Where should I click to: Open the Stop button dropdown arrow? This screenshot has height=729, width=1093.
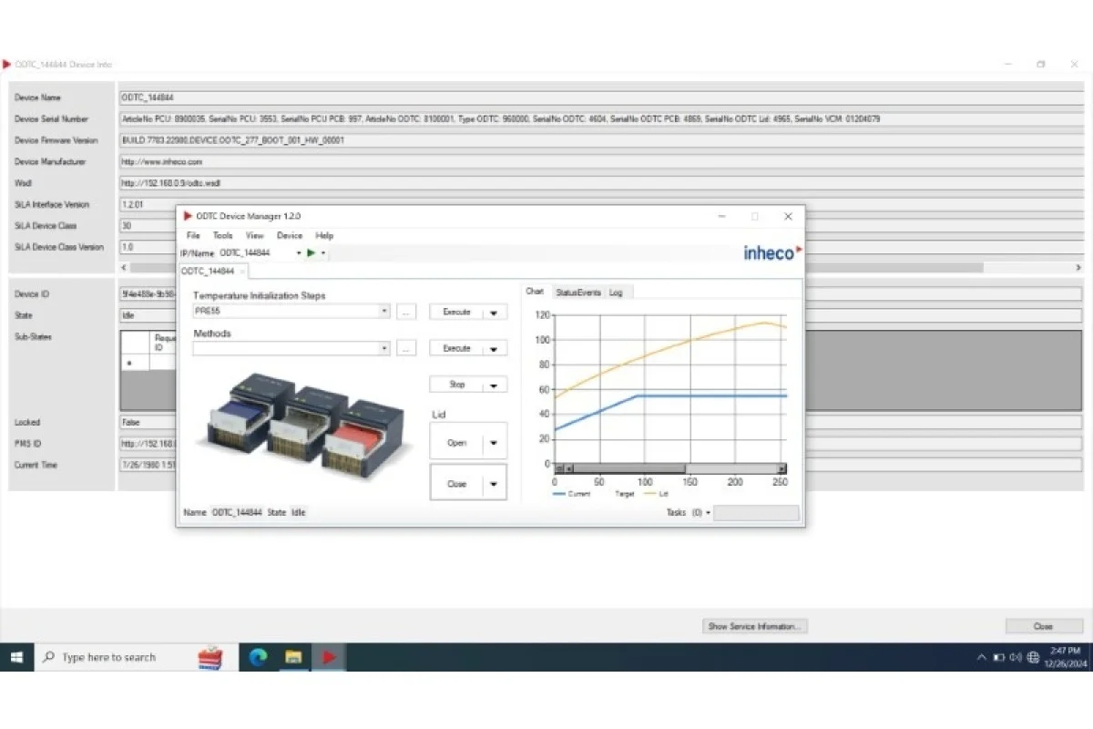495,385
